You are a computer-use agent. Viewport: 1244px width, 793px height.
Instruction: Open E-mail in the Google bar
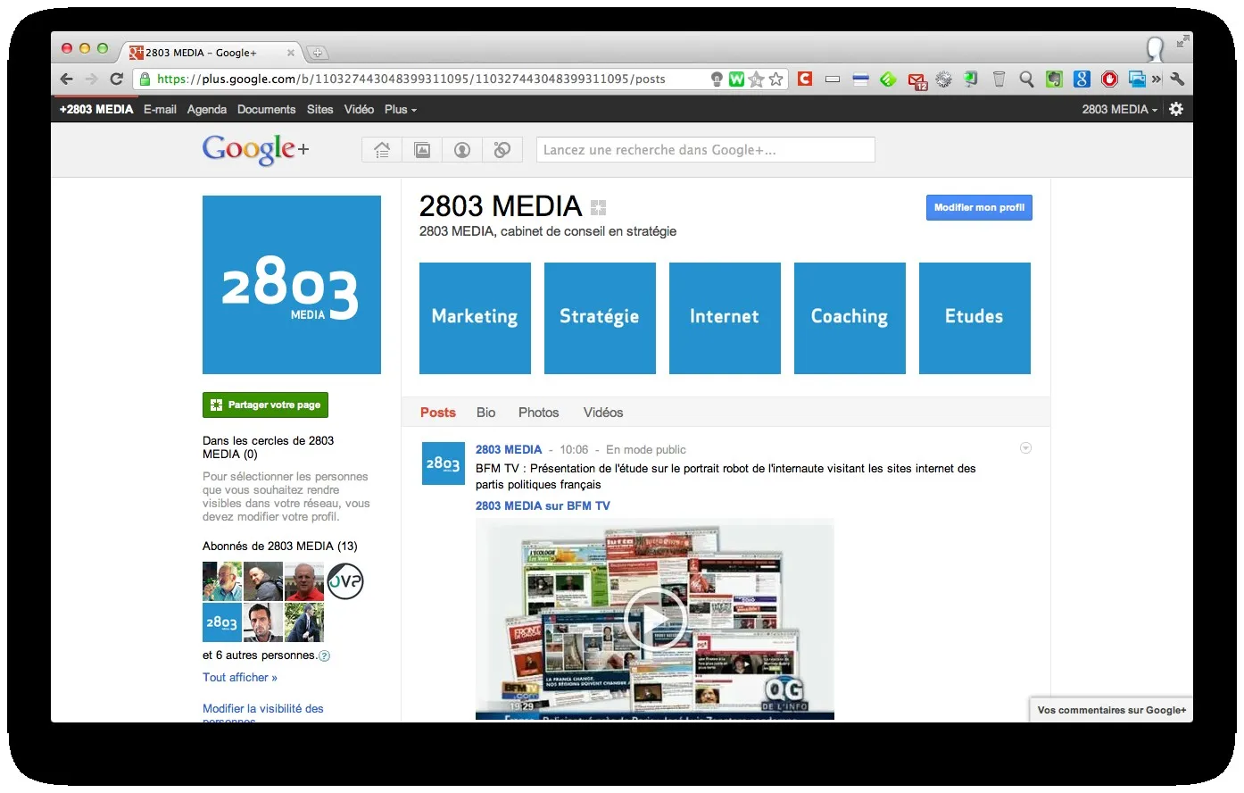[160, 109]
